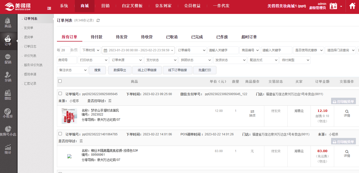Click the sidebar collapse menu icon
This screenshot has width=359, height=173.
pos(49,9)
